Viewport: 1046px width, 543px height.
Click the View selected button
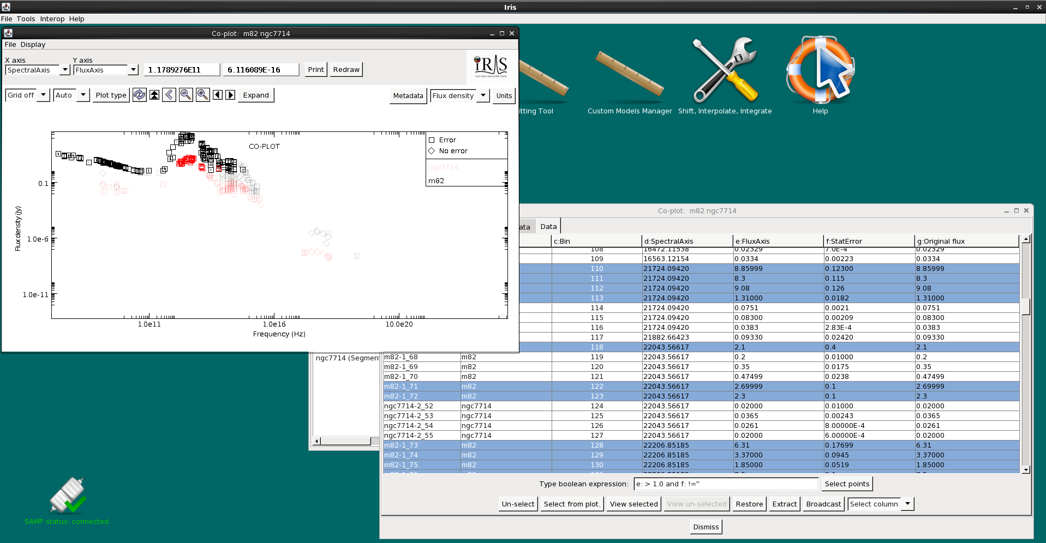pyautogui.click(x=633, y=504)
